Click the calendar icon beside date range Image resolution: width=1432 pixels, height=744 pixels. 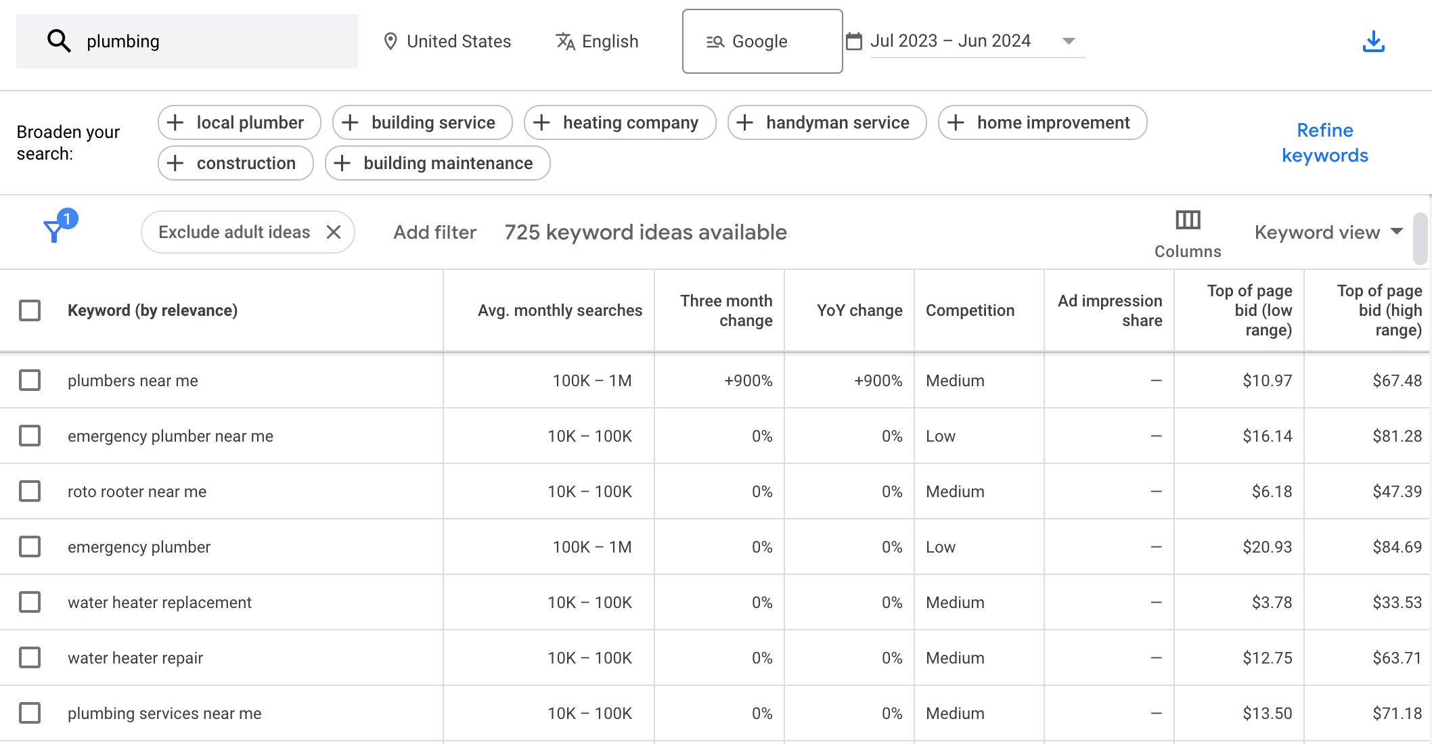[x=854, y=41]
